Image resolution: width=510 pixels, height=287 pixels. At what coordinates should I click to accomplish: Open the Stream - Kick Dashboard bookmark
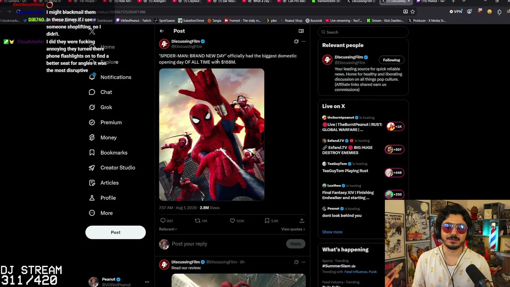coord(385,21)
